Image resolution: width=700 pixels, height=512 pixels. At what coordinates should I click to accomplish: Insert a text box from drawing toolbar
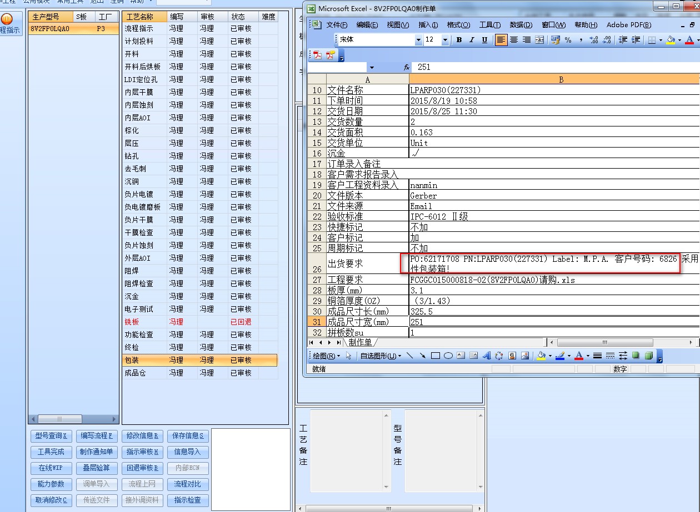pyautogui.click(x=461, y=356)
